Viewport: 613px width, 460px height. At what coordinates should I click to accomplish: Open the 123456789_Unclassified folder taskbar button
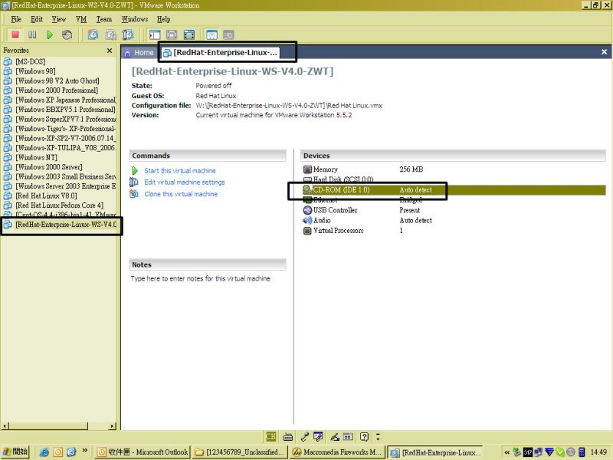[x=240, y=452]
